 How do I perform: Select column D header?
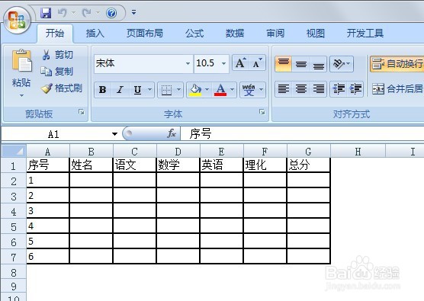(x=178, y=152)
